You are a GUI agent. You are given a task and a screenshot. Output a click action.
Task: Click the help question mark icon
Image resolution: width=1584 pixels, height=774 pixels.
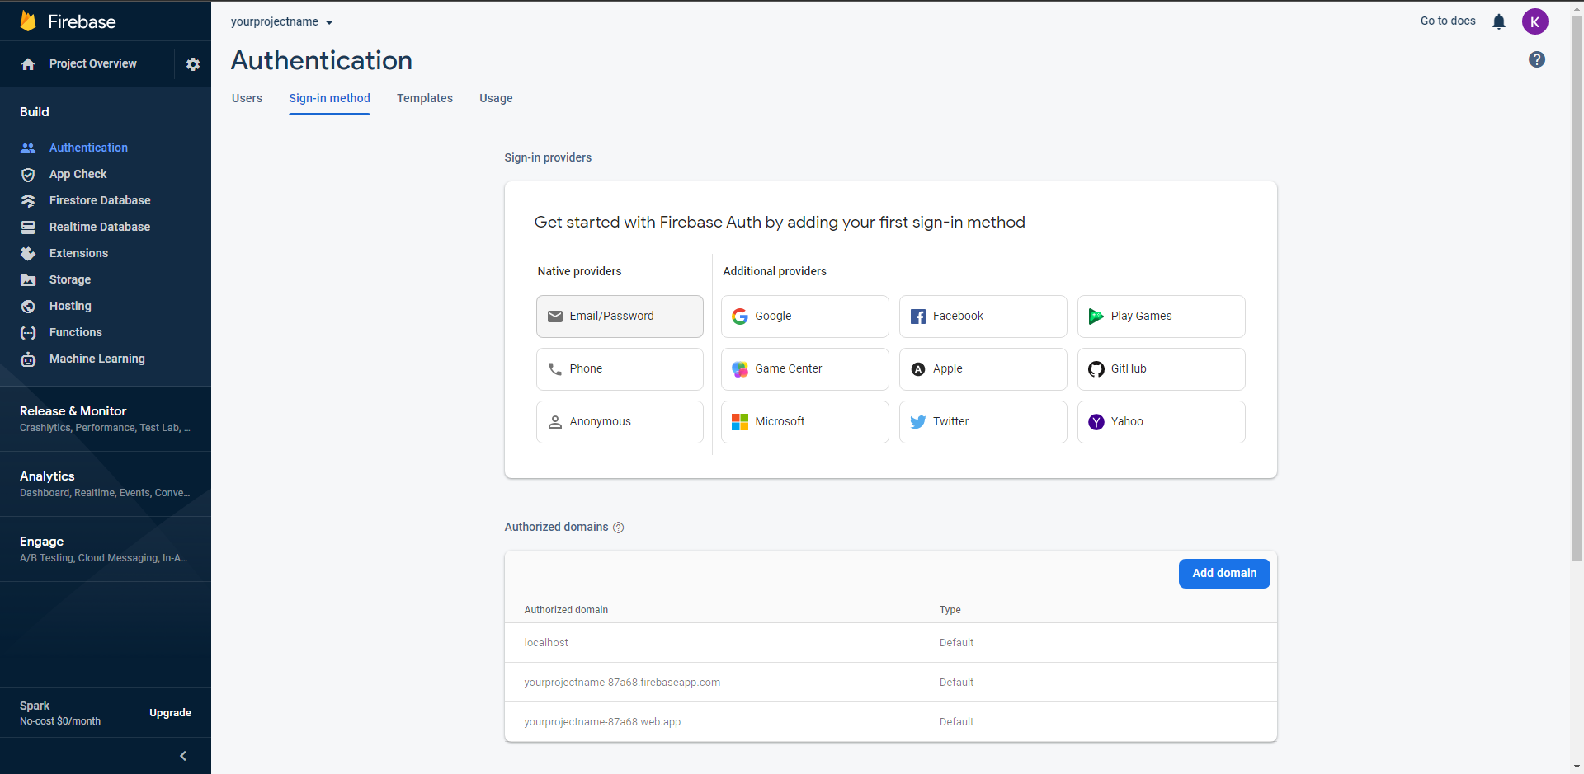click(x=1537, y=59)
